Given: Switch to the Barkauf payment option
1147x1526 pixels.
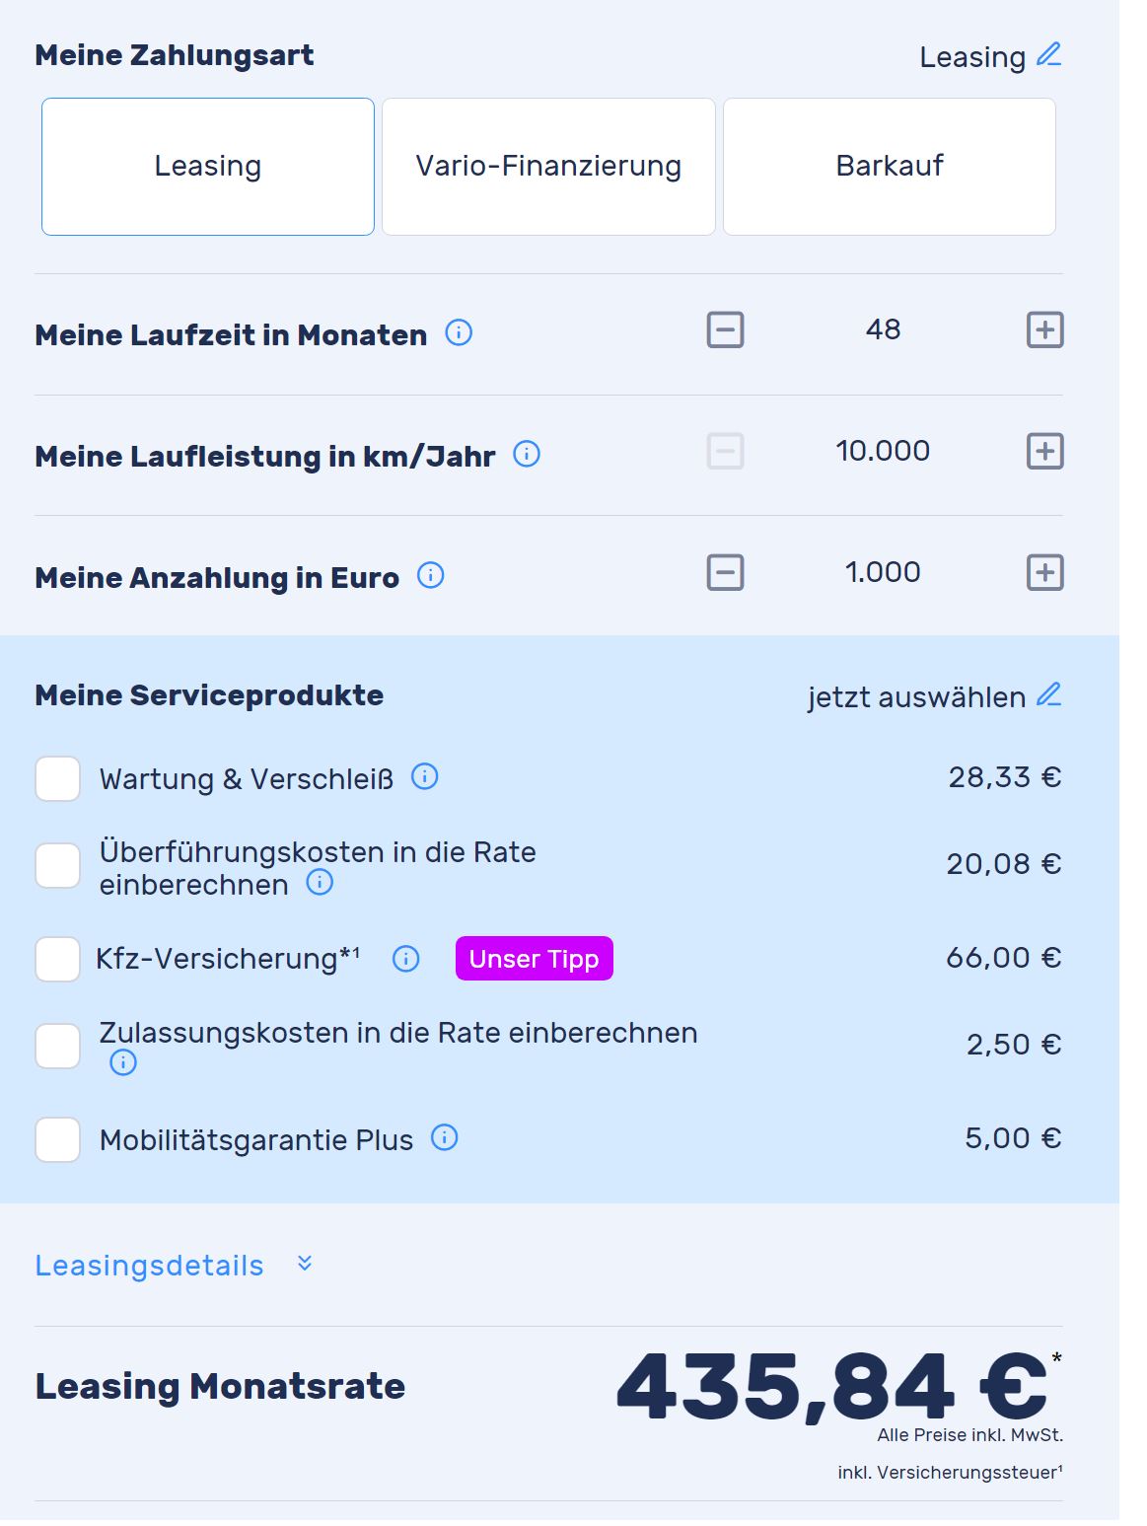Looking at the screenshot, I should (889, 167).
